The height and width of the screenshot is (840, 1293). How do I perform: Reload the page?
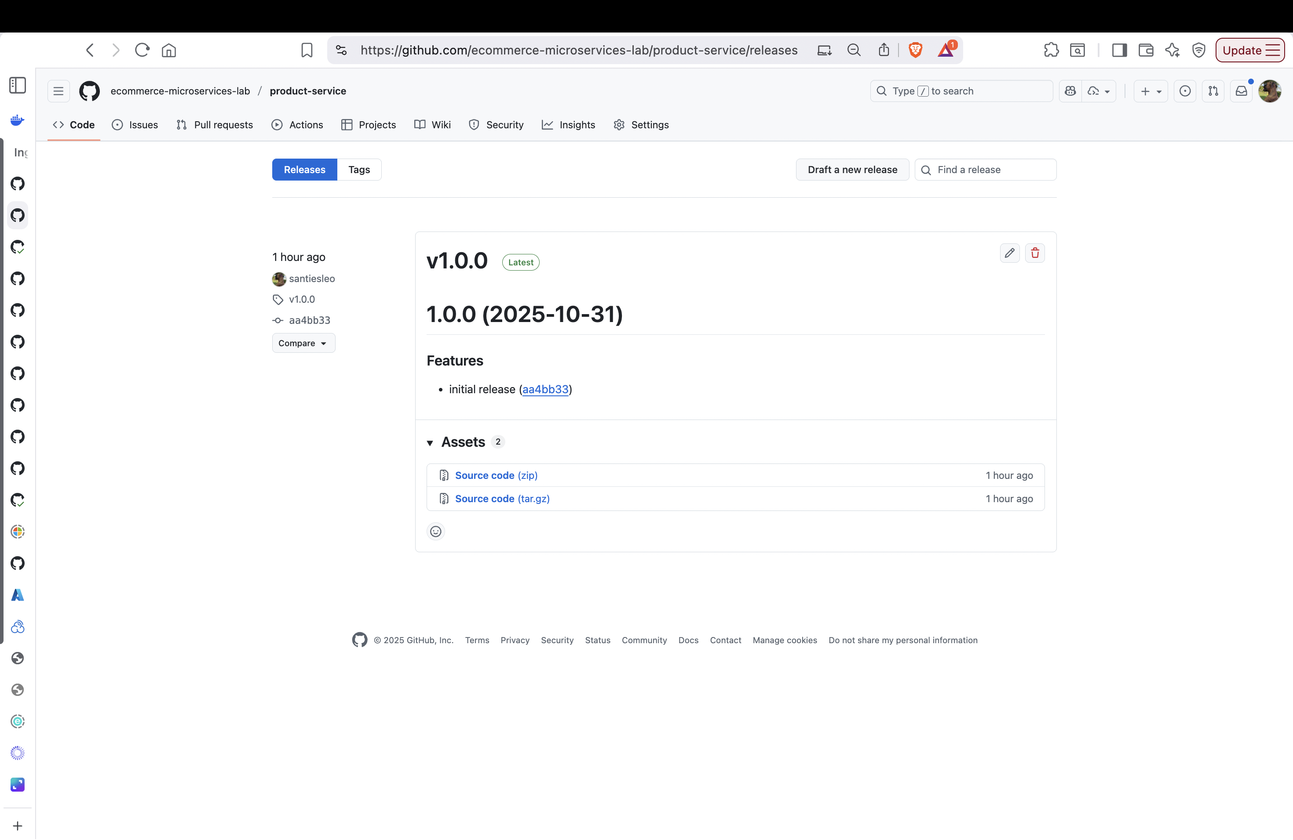click(x=142, y=50)
